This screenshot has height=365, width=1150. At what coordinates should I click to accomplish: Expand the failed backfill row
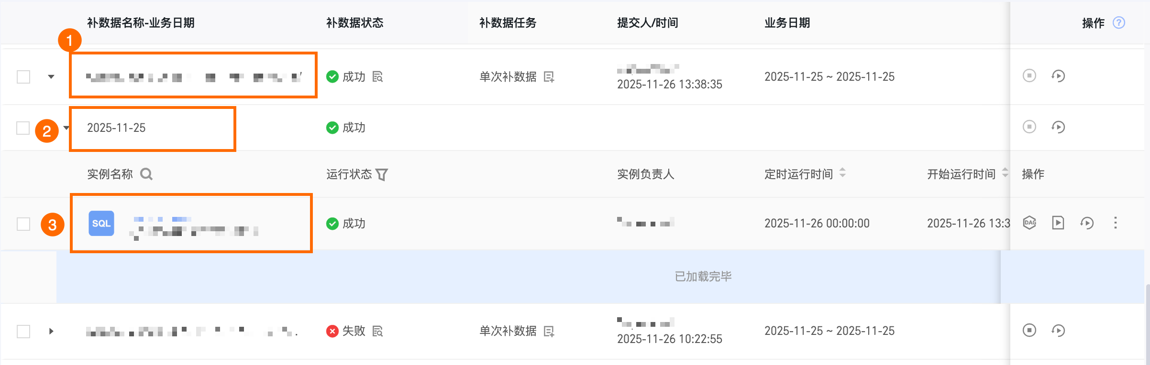51,331
